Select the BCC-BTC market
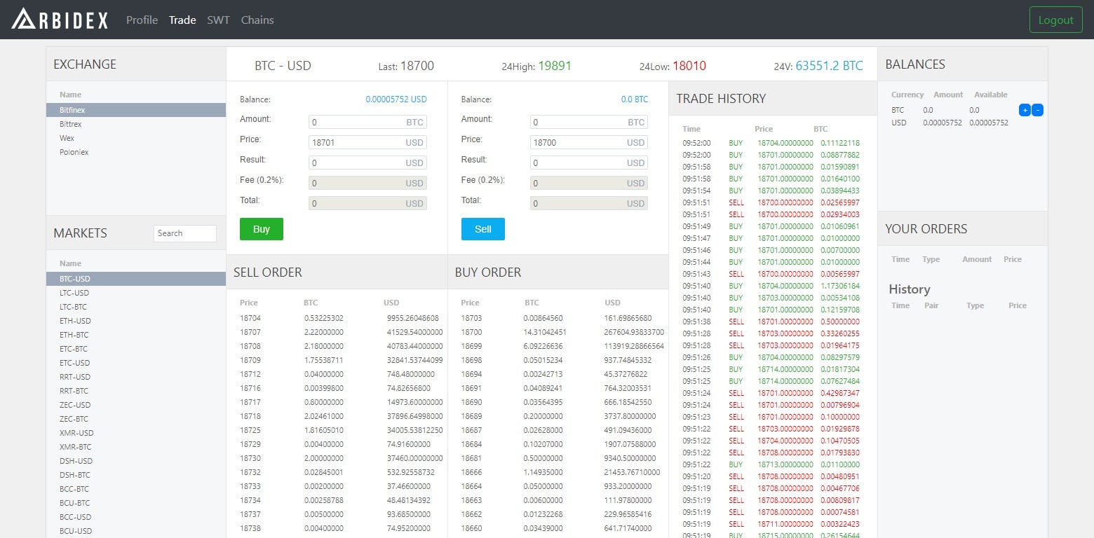The width and height of the screenshot is (1094, 538). pos(136,489)
